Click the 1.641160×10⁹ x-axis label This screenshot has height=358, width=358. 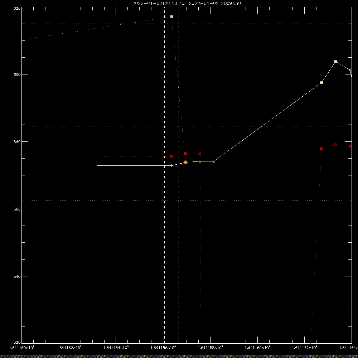pyautogui.click(x=257, y=348)
